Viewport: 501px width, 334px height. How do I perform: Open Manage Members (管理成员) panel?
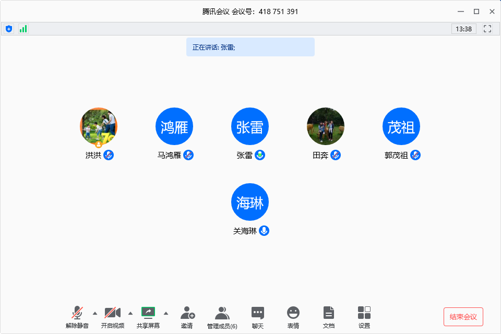(222, 317)
